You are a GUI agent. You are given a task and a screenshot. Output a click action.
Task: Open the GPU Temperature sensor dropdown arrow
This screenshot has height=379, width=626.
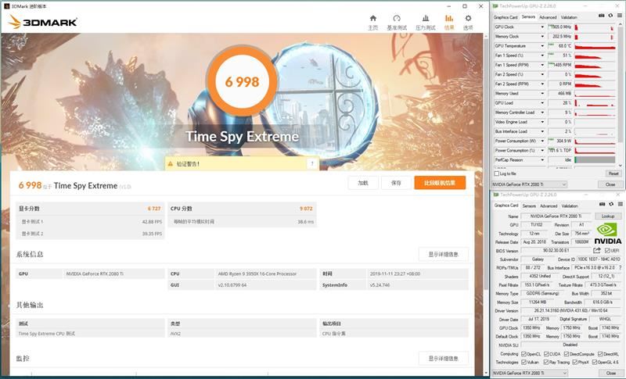[542, 46]
